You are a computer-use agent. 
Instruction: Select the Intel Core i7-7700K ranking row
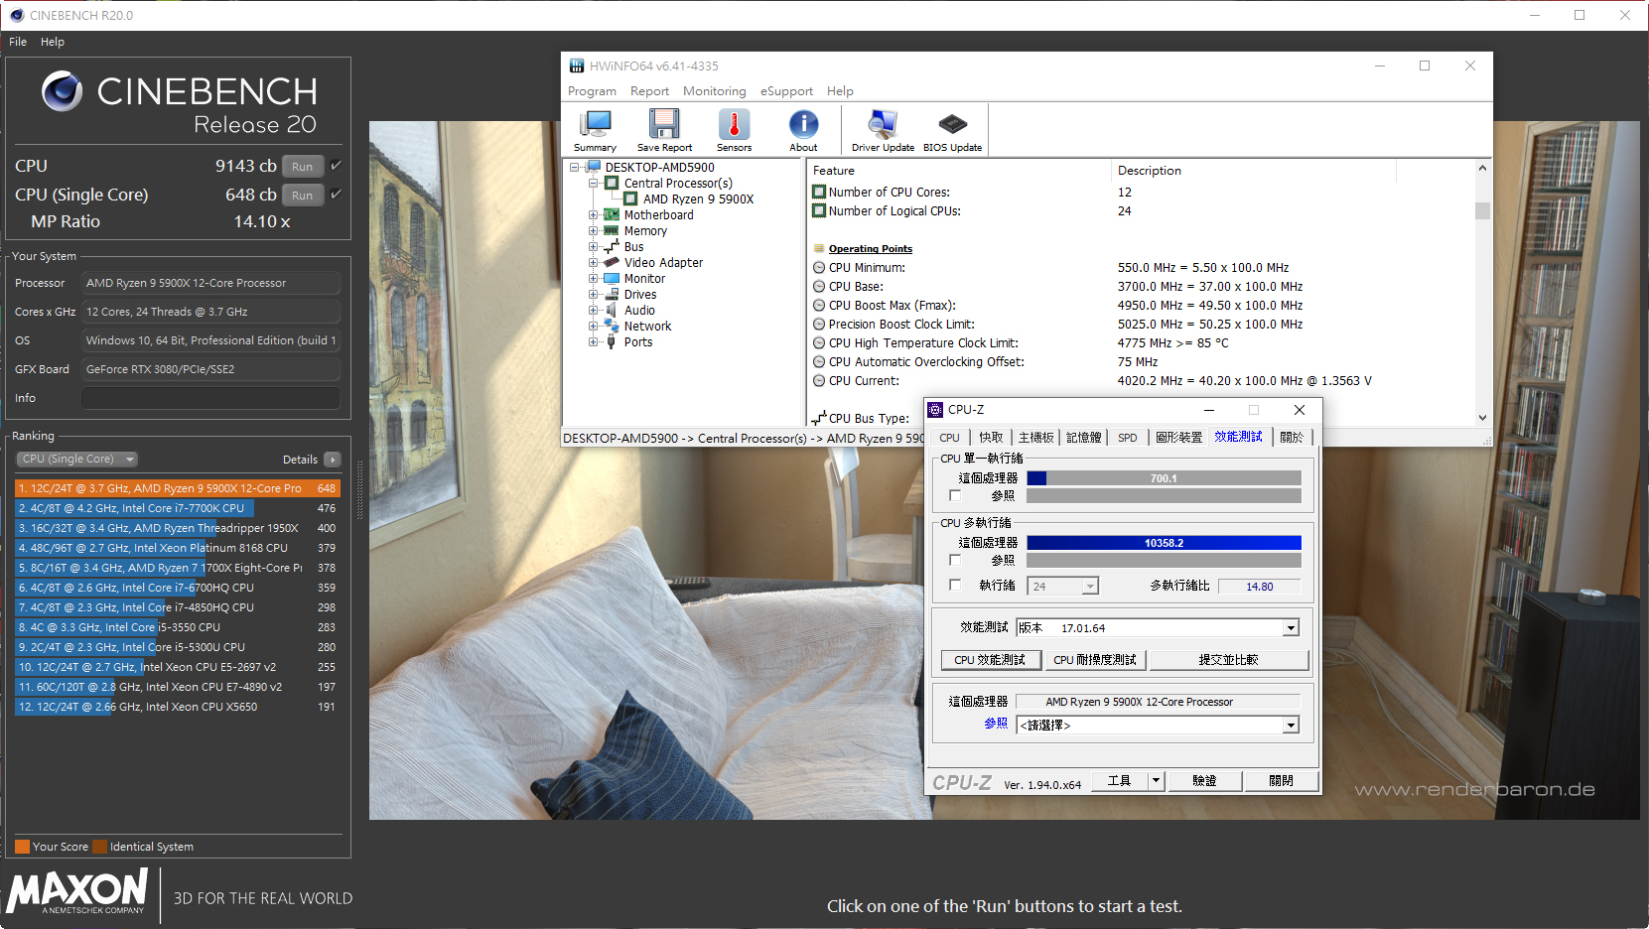point(177,508)
